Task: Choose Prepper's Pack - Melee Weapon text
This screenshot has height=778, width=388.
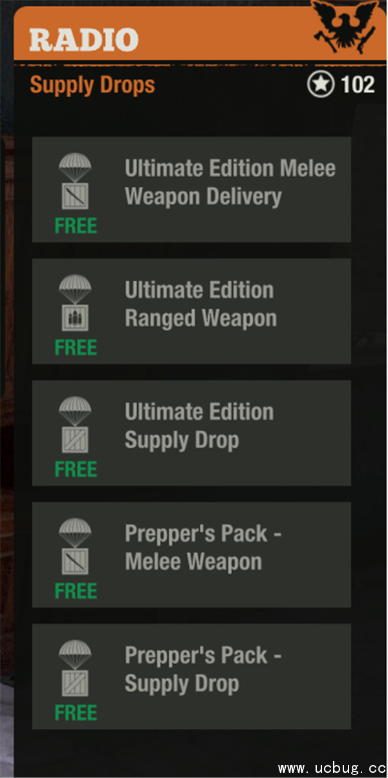Action: click(203, 548)
